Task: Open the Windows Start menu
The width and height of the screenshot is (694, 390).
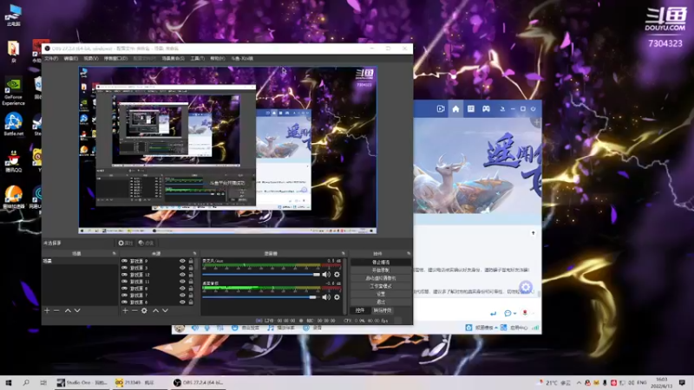Action: [x=9, y=383]
